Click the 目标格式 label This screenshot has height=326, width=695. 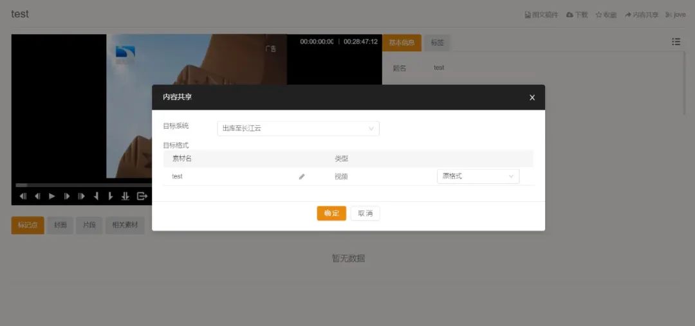point(176,145)
